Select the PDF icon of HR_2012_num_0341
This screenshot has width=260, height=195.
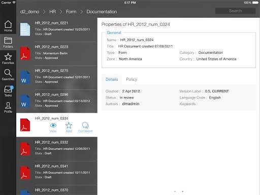coord(25,173)
